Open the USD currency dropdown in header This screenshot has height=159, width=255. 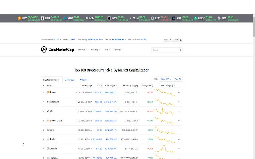pos(175,40)
